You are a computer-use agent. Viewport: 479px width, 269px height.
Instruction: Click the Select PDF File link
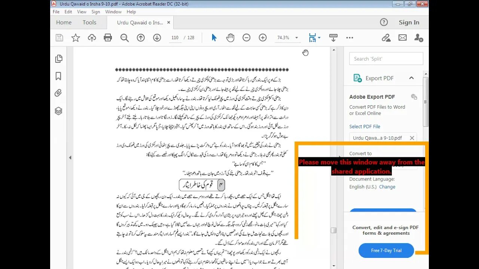click(364, 127)
